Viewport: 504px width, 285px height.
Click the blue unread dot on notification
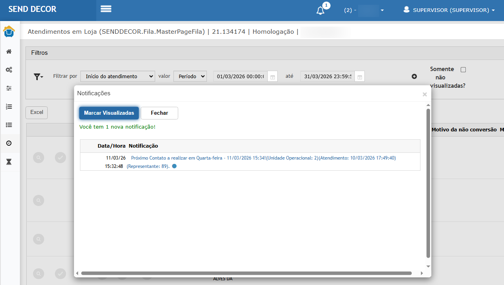pos(174,166)
